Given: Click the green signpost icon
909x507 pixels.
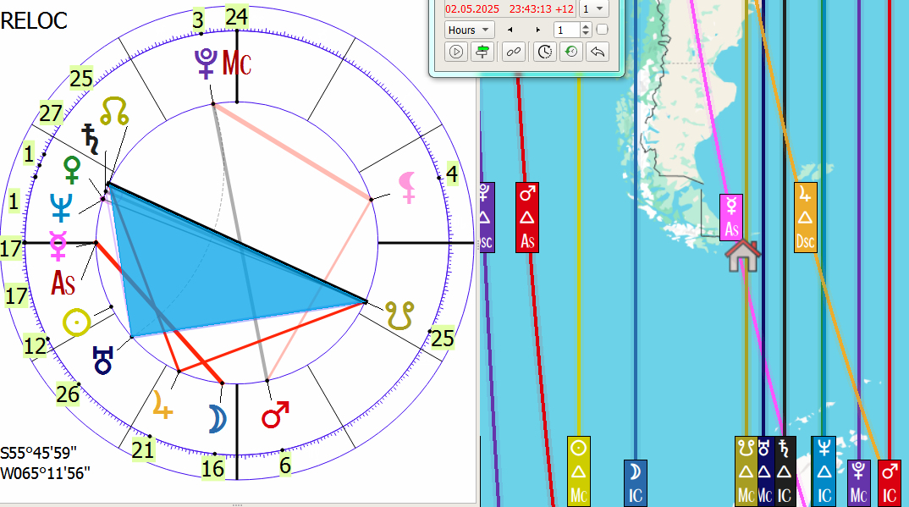Looking at the screenshot, I should 482,52.
